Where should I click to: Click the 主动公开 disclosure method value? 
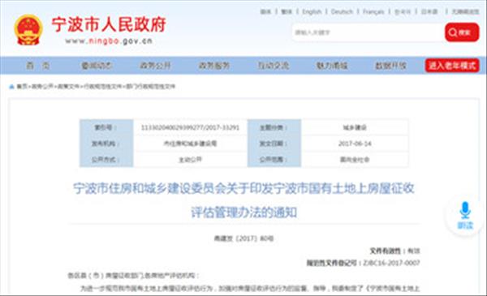point(191,160)
